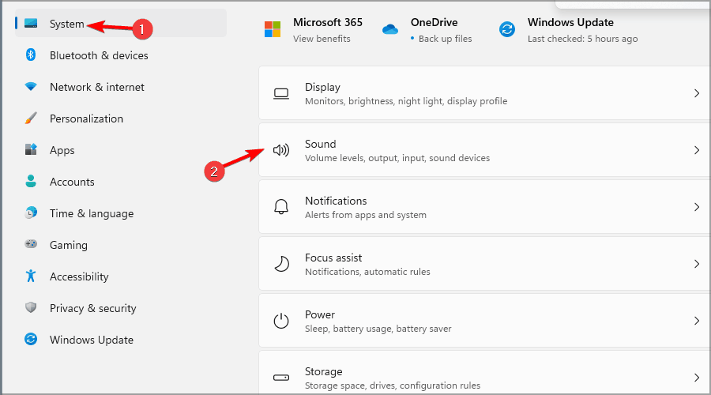Expand Focus assist chevron
Viewport: 711px width, 395px height.
click(x=697, y=264)
